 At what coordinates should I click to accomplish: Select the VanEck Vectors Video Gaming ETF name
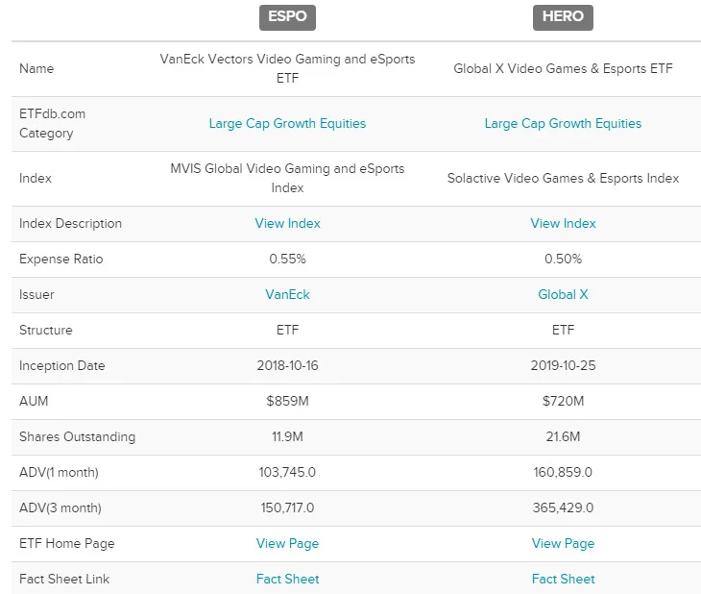(x=287, y=68)
